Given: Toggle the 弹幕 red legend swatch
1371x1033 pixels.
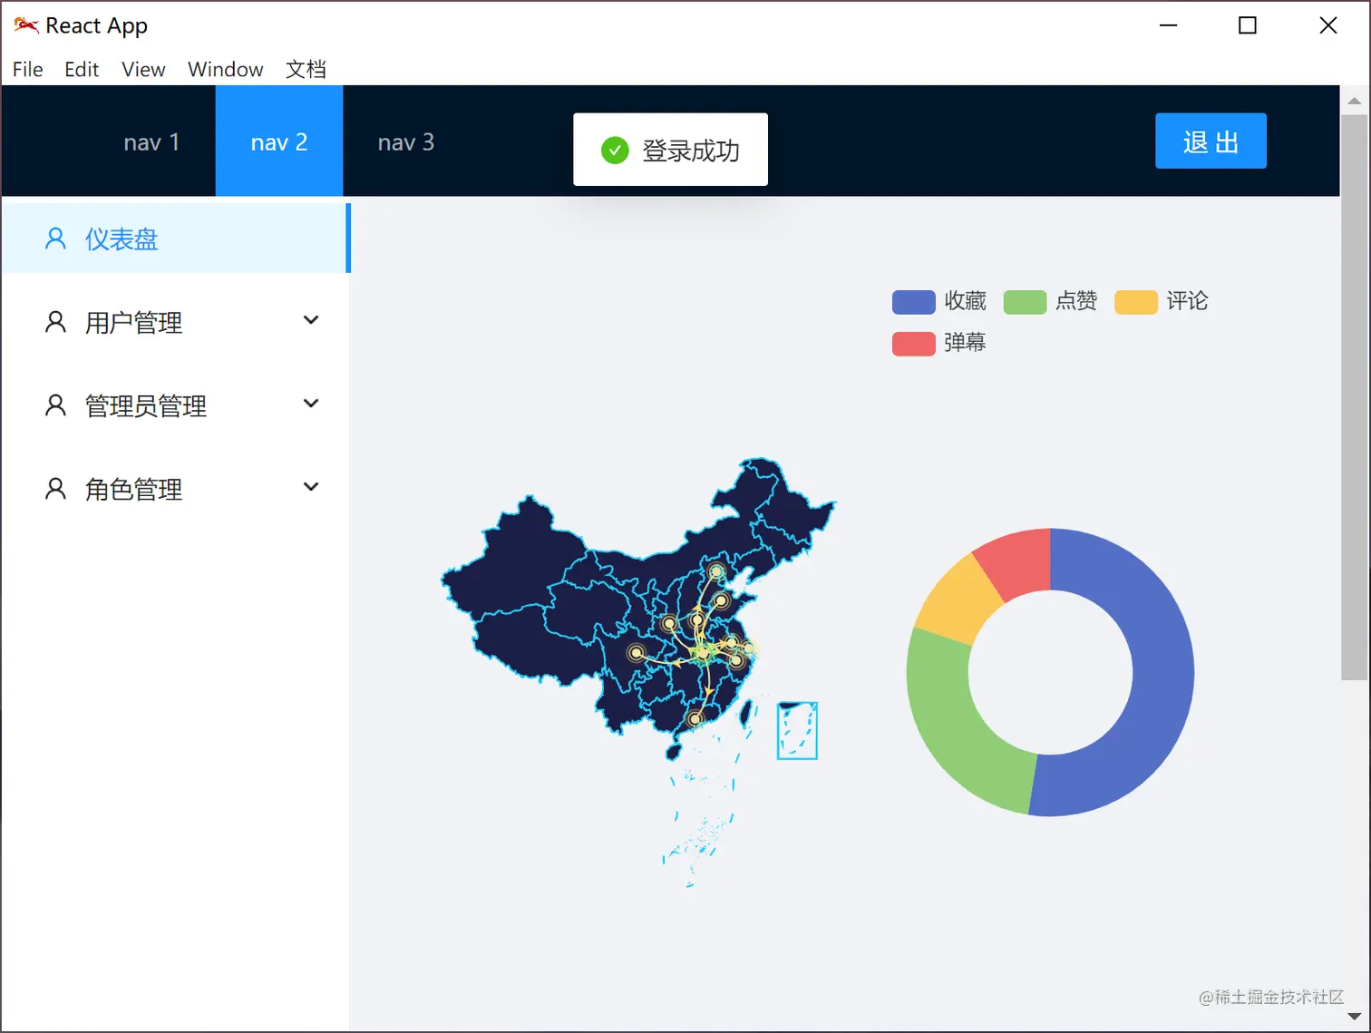Looking at the screenshot, I should [x=914, y=344].
